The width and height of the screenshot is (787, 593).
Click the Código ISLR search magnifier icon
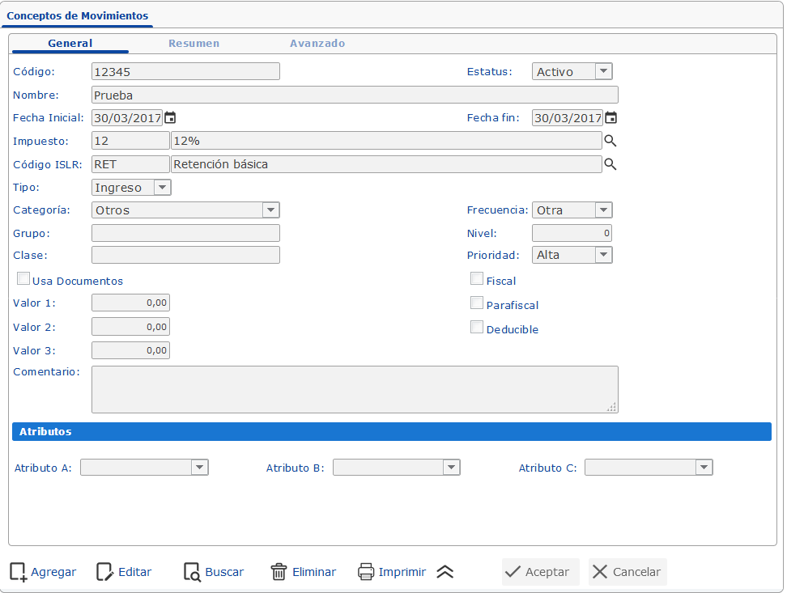pos(610,164)
